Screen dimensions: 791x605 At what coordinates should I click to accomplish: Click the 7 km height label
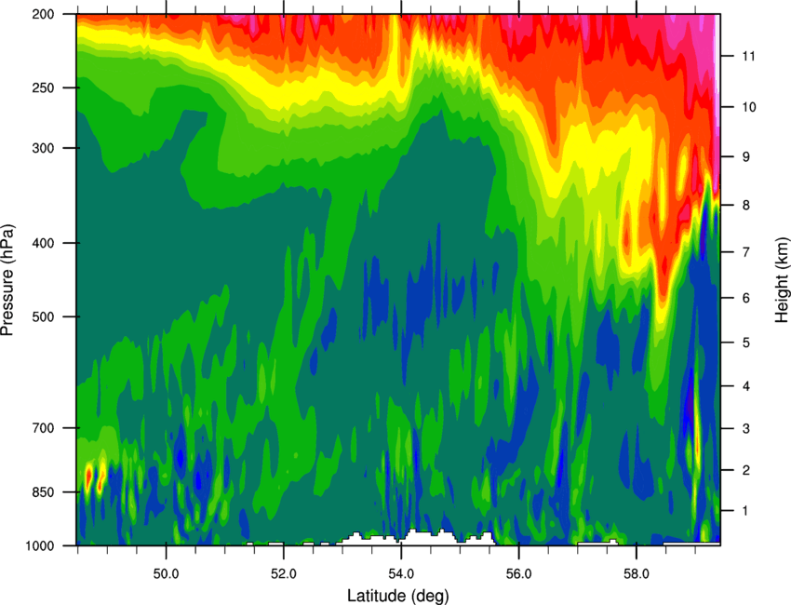[746, 252]
